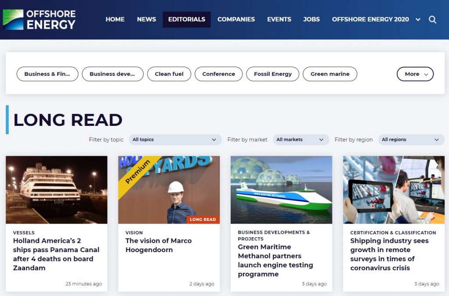The image size is (449, 296).
Task: Click the Offshore Energy logo
Action: [x=39, y=19]
